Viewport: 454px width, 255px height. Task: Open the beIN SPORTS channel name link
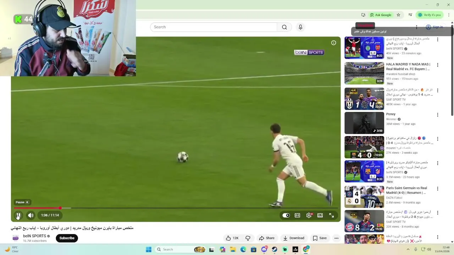tap(34, 236)
